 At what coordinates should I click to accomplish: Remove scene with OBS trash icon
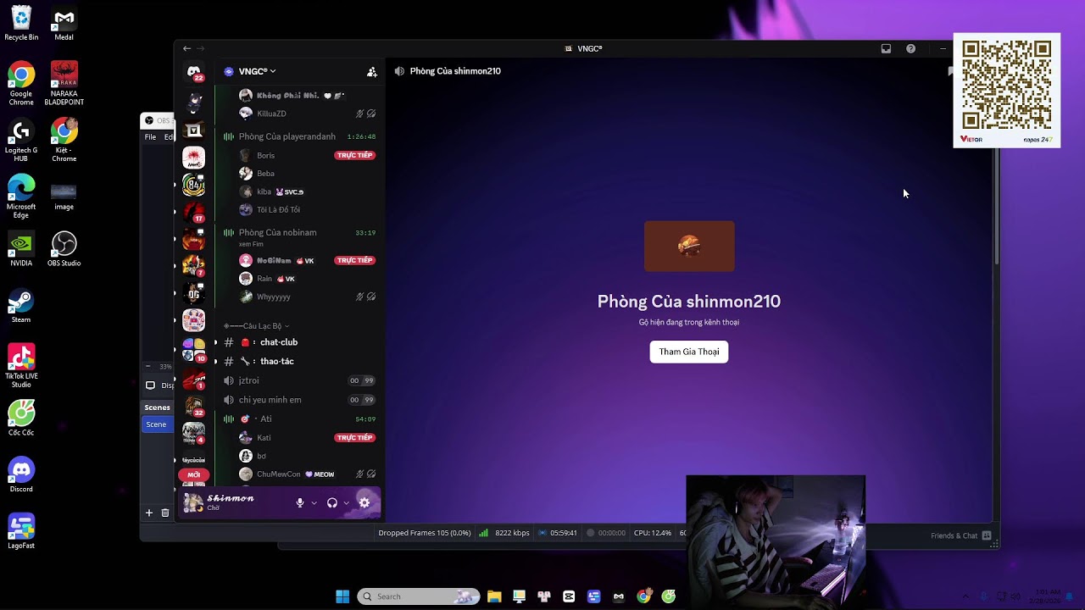point(165,513)
